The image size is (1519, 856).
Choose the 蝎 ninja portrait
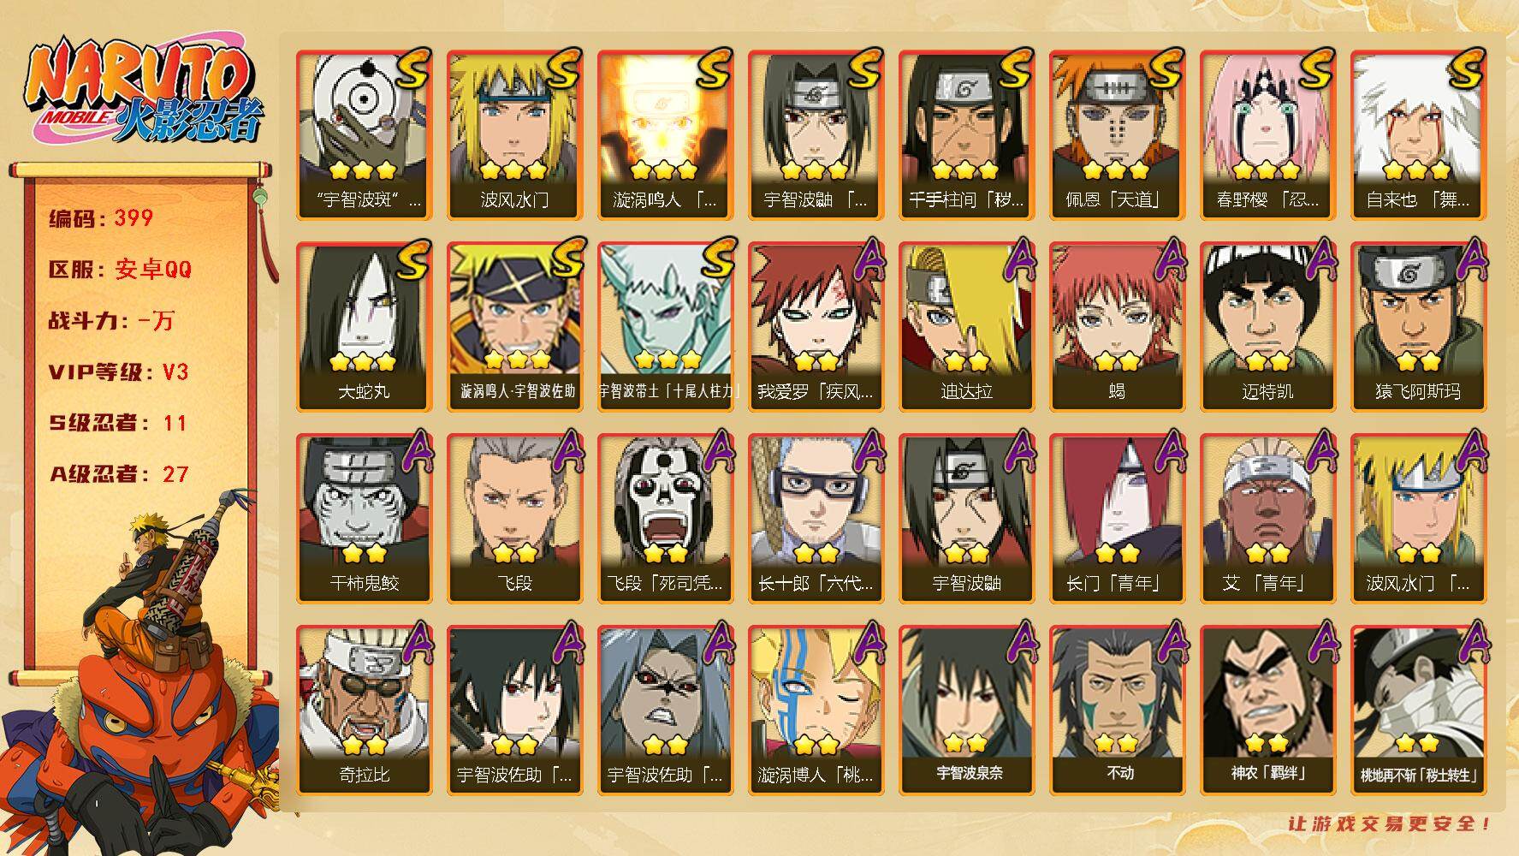(1118, 327)
